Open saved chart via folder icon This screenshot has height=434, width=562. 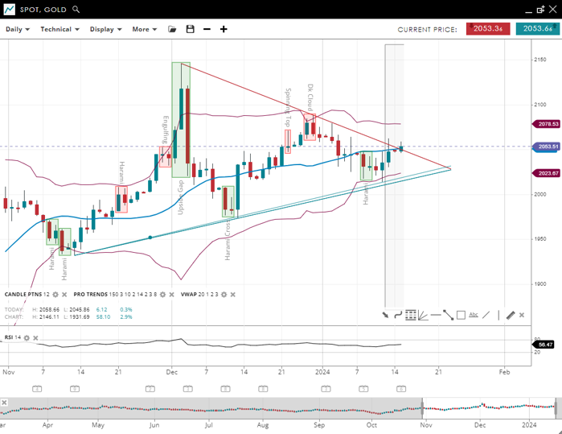tap(172, 29)
